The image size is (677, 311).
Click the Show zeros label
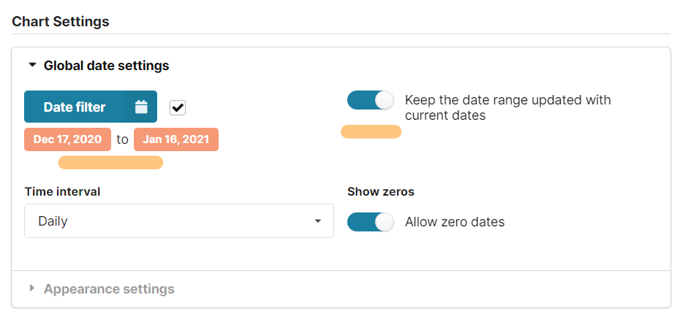[380, 192]
